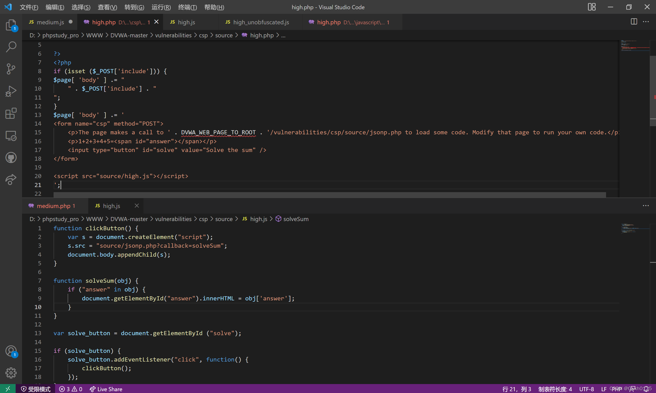
Task: Open the GitHub sidebar icon
Action: click(x=11, y=158)
